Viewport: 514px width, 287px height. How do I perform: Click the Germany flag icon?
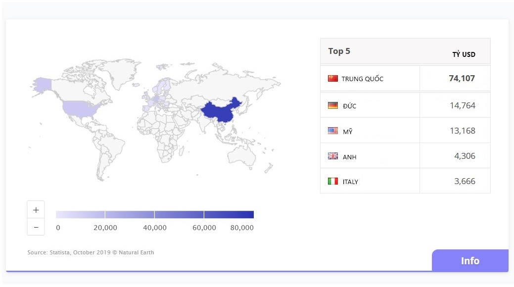332,105
